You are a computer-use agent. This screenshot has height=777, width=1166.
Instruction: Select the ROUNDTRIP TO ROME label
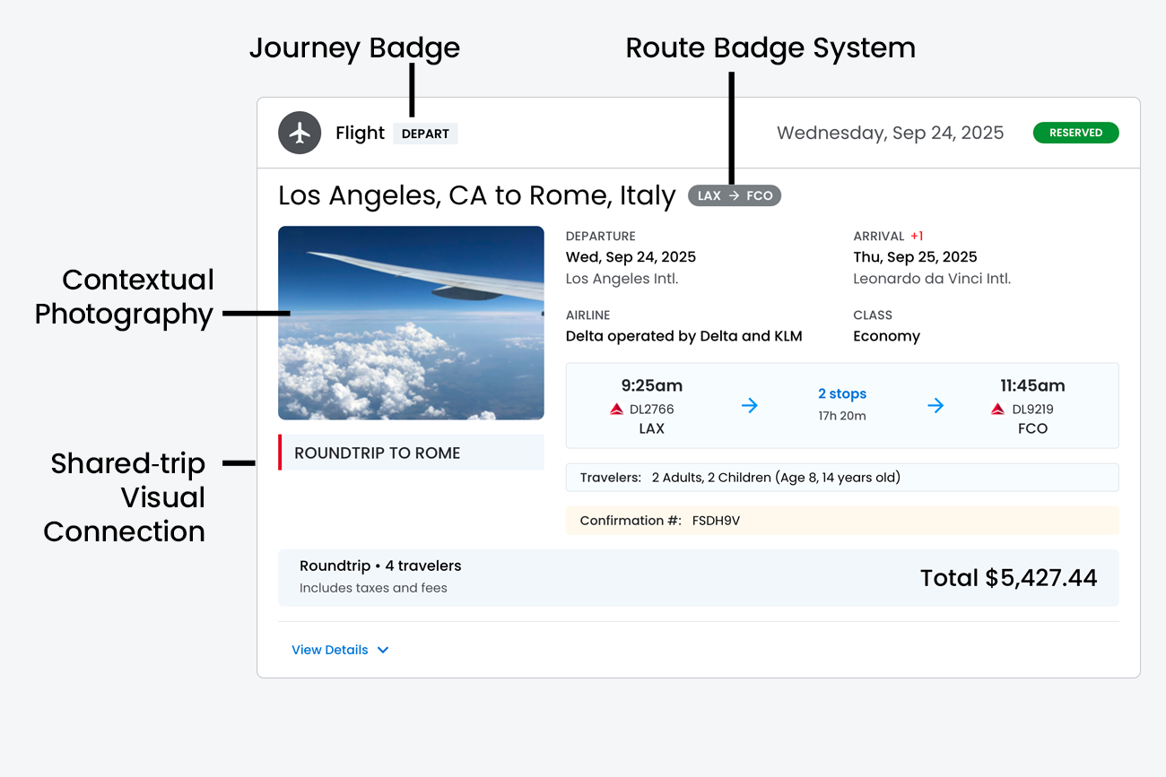(x=377, y=453)
